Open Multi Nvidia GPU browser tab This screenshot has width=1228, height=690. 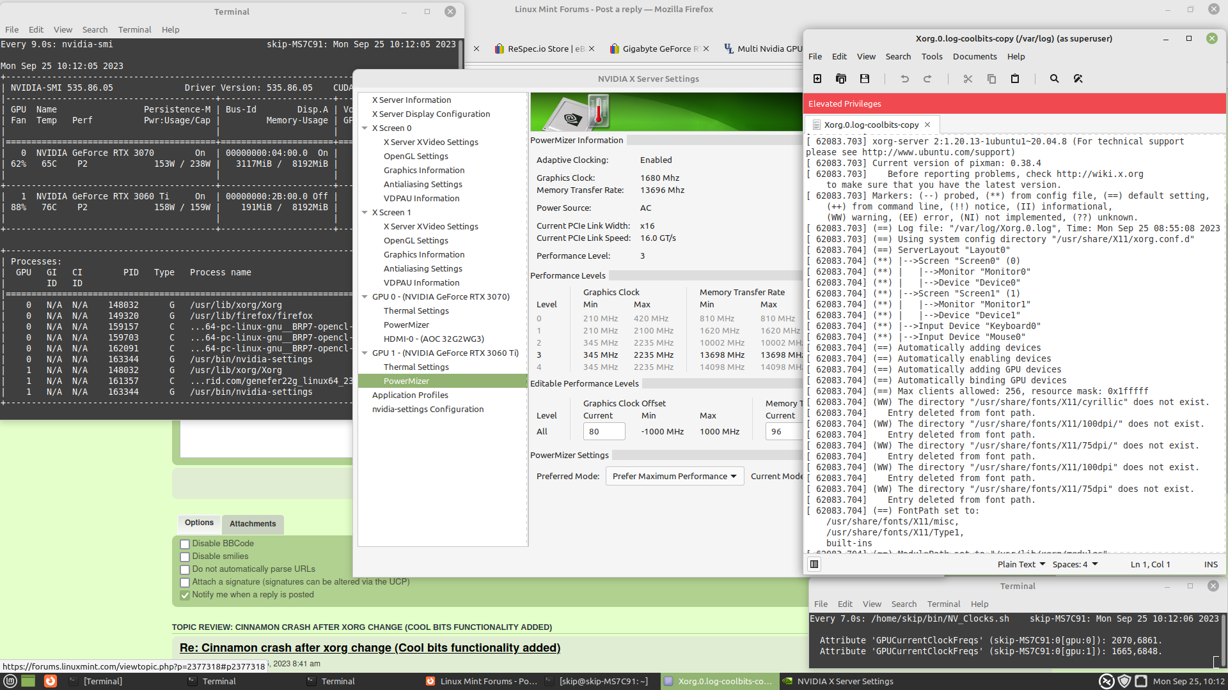763,49
